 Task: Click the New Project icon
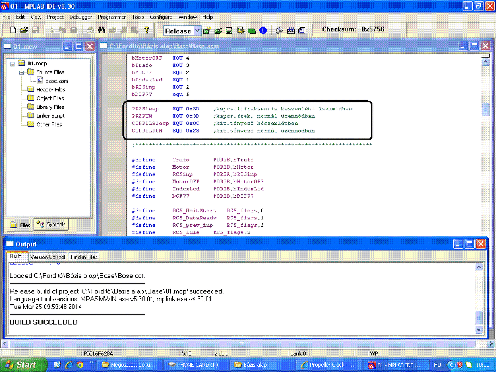pyautogui.click(x=207, y=31)
